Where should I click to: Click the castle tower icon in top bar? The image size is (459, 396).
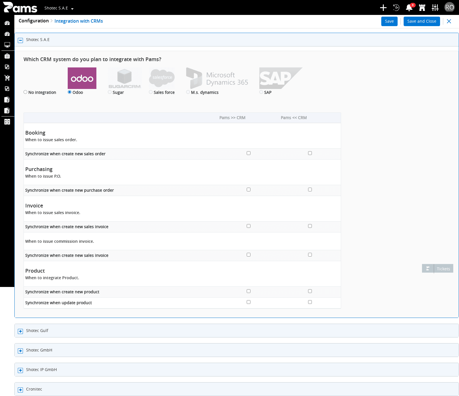click(422, 8)
